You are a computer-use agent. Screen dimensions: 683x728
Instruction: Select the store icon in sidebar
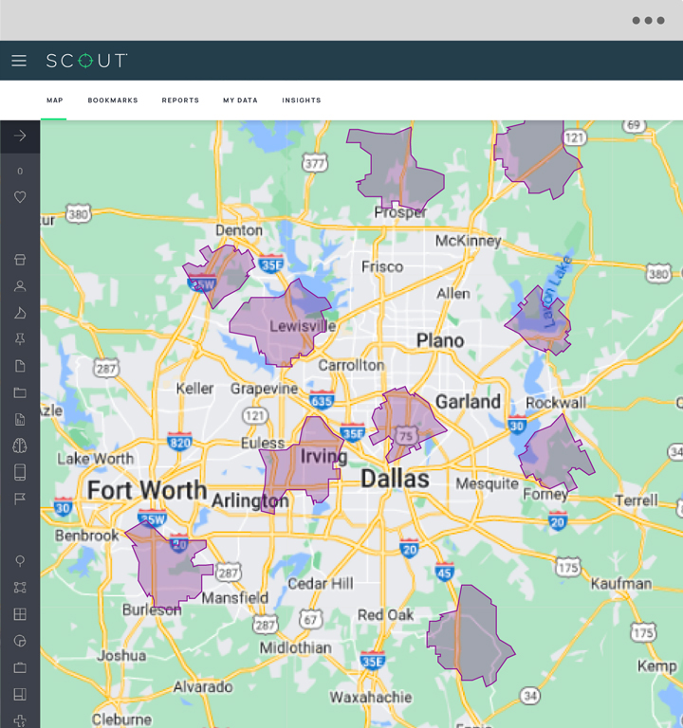point(20,260)
